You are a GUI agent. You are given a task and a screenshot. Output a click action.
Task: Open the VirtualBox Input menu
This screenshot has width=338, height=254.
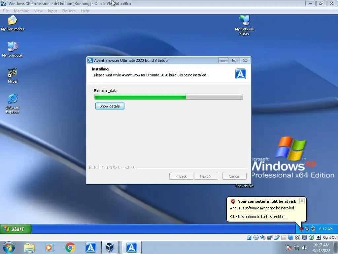pyautogui.click(x=52, y=11)
